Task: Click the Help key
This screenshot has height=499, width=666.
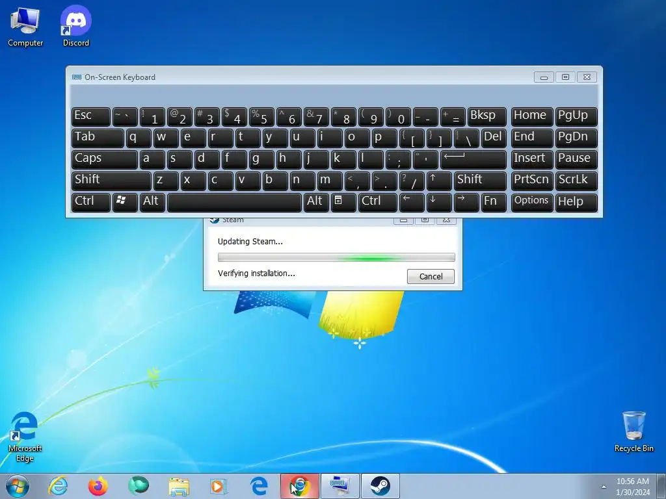Action: (x=576, y=202)
